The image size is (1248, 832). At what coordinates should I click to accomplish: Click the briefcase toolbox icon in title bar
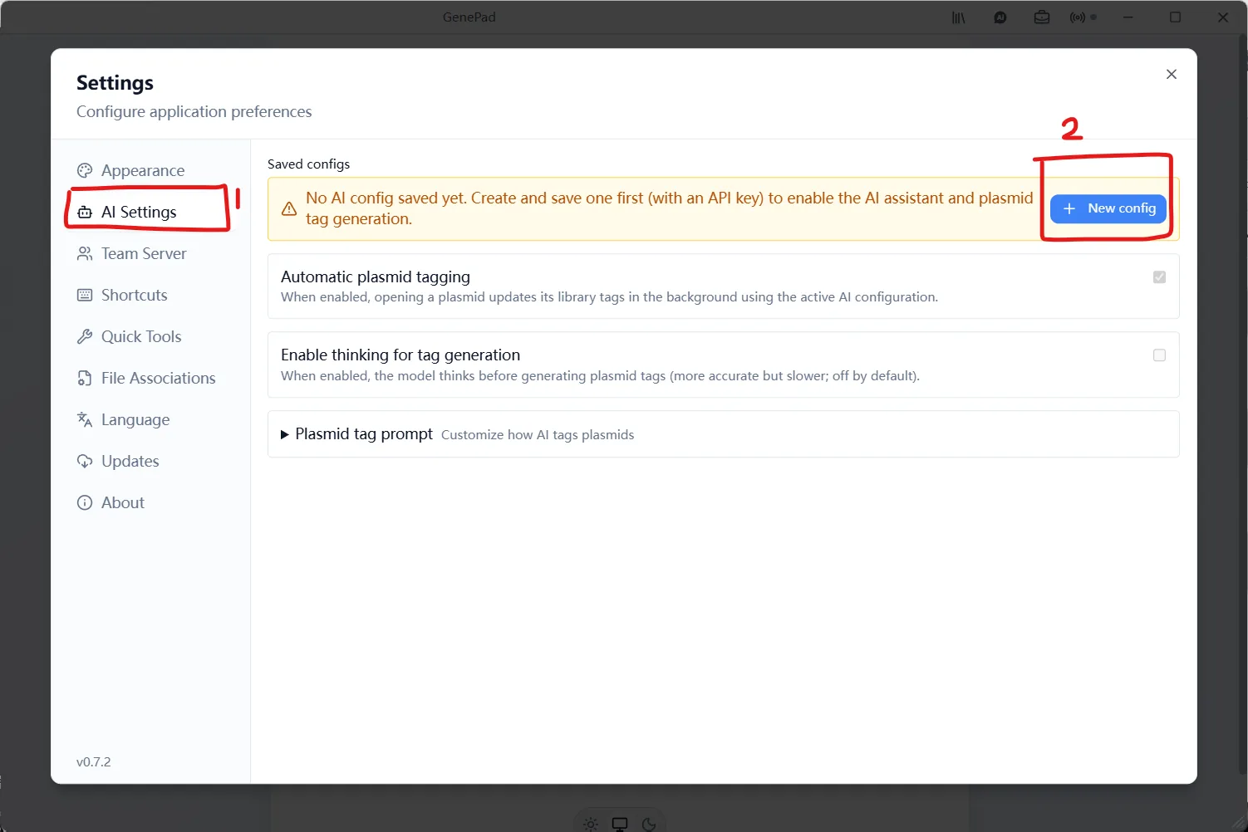click(1042, 17)
